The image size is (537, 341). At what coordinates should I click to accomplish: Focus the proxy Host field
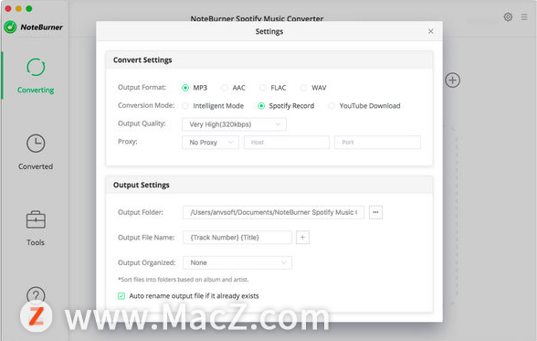pyautogui.click(x=287, y=143)
